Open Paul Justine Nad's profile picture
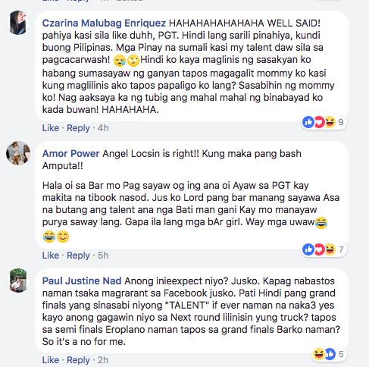The image size is (369, 367). tap(18, 281)
